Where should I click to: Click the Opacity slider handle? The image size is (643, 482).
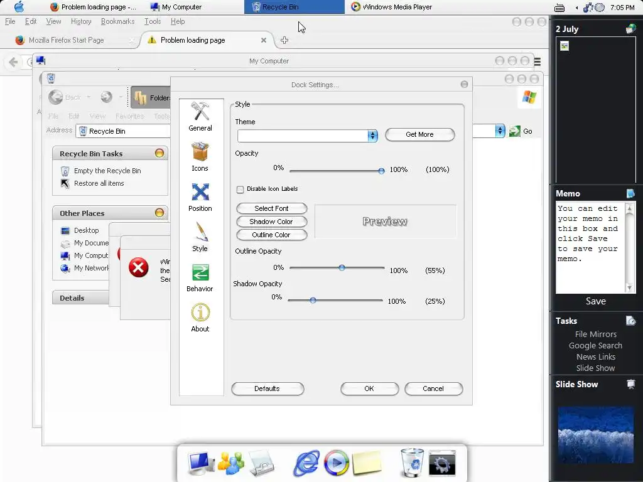tap(381, 171)
